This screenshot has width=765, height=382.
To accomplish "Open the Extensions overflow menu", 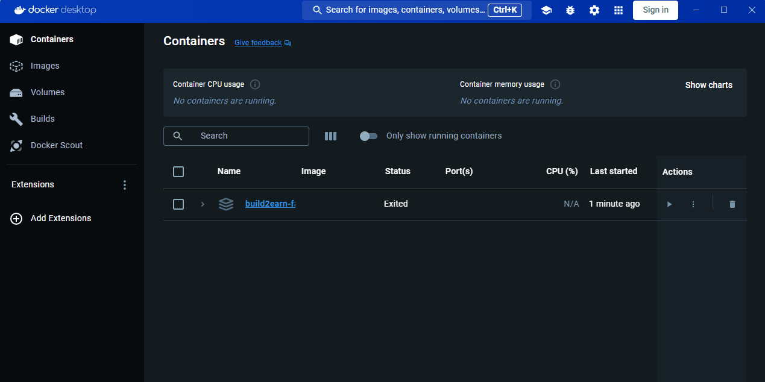I will click(124, 184).
